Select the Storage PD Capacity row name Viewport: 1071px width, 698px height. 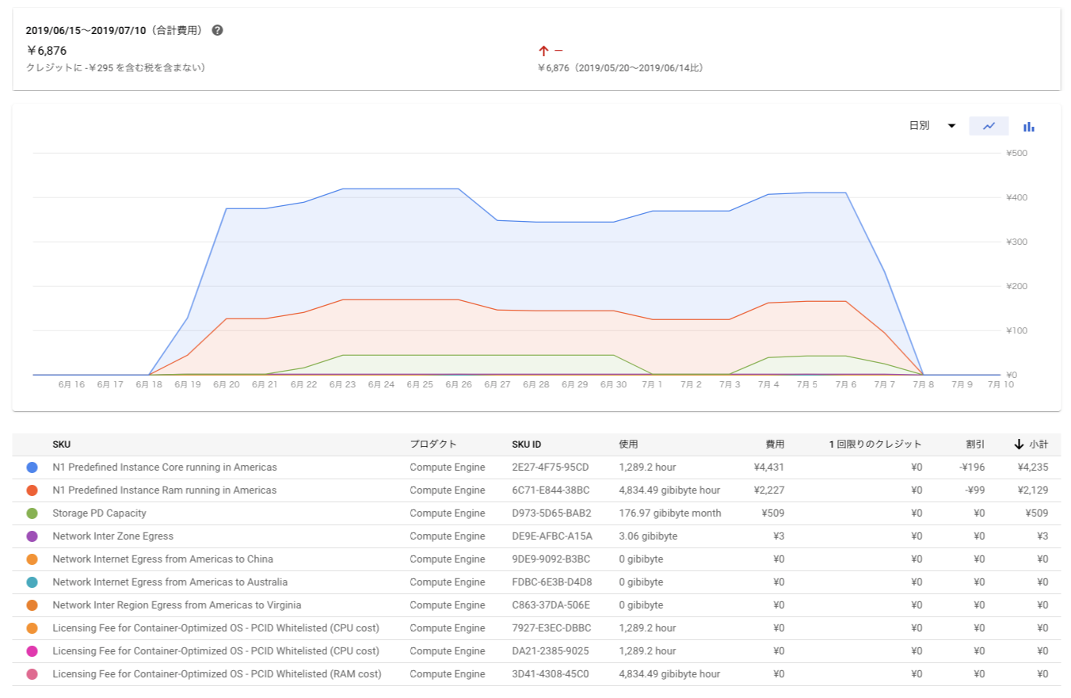tap(99, 513)
